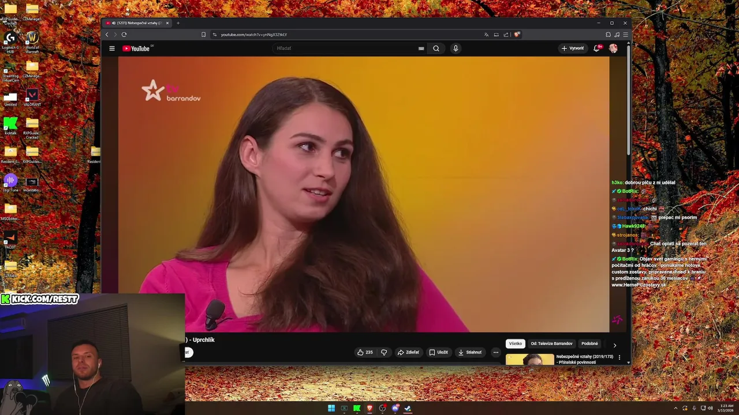Open World of Warcraft desktop shortcut

coord(32,41)
